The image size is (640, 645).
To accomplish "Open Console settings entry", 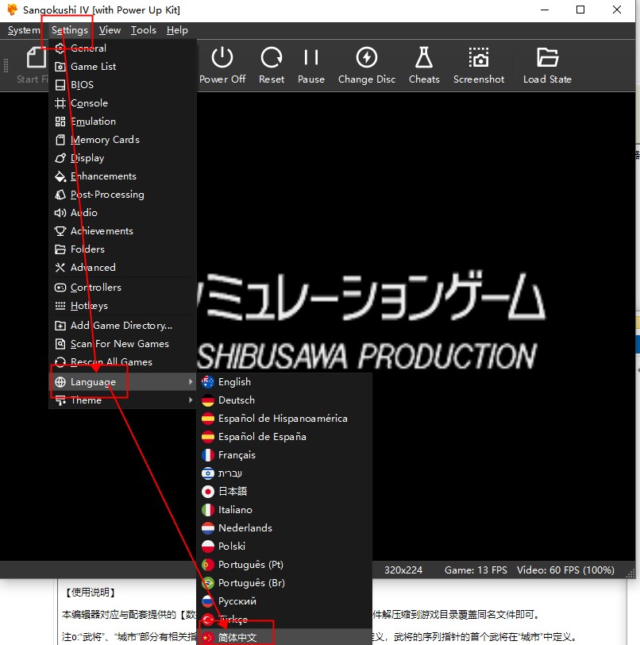I will [x=121, y=102].
